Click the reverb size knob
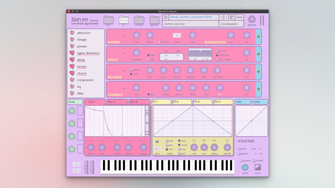 (x=150, y=70)
